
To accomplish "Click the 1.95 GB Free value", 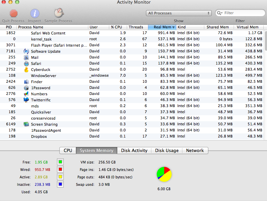I will coord(41,162).
